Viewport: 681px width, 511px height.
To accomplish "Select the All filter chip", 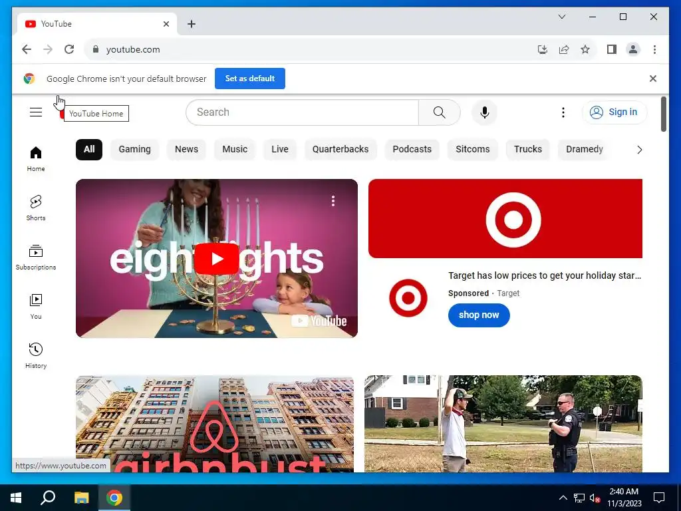I will coord(89,150).
